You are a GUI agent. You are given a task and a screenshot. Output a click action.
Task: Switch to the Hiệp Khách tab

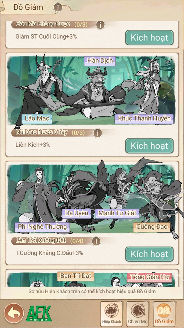pos(111,314)
